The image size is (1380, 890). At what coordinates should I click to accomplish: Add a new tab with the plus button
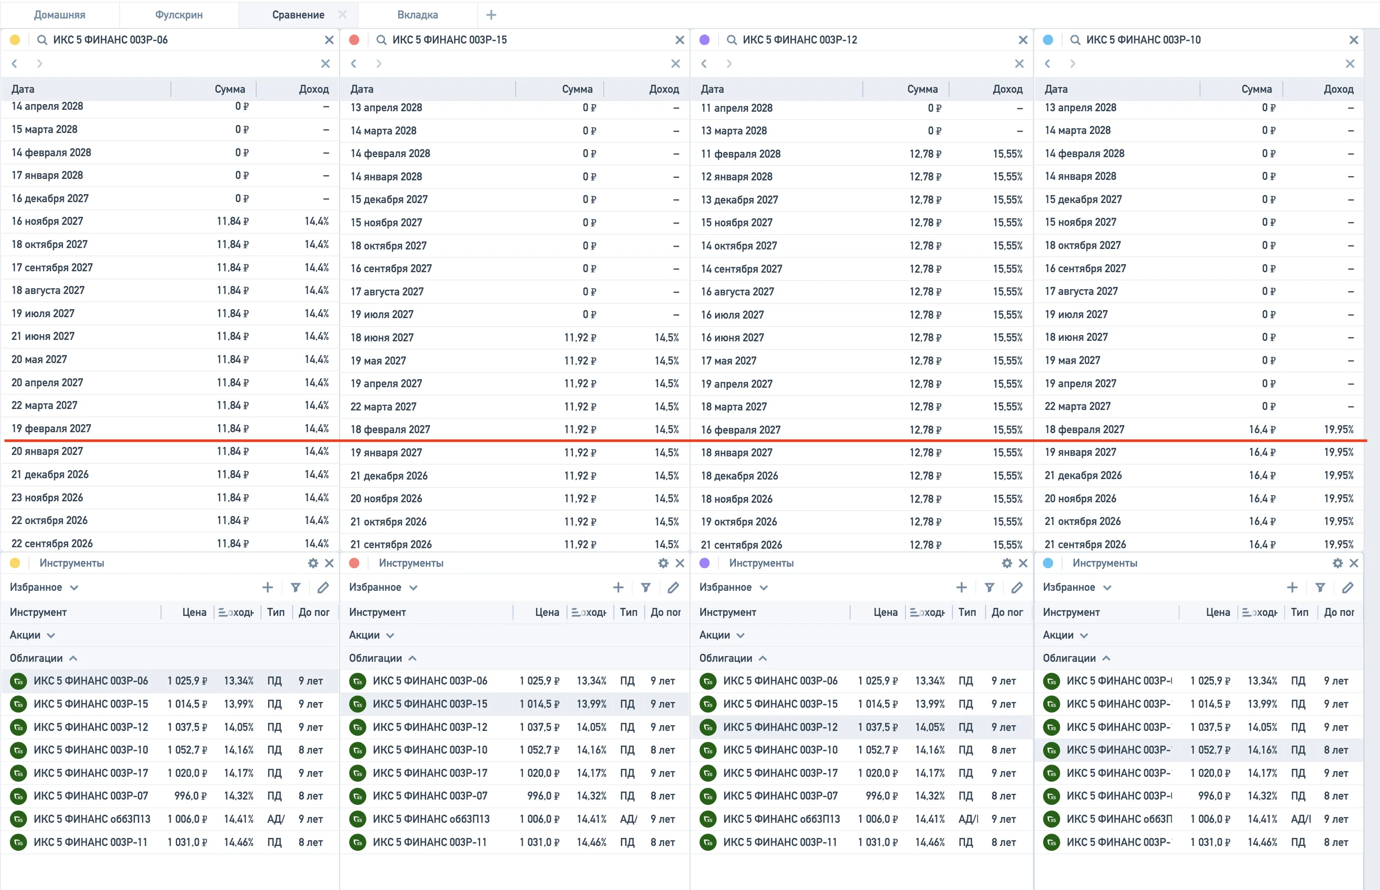(x=491, y=15)
